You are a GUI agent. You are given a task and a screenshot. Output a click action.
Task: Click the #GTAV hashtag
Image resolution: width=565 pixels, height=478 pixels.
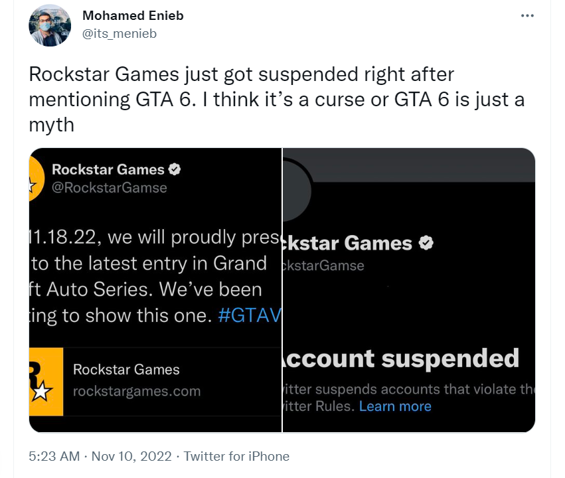point(250,315)
